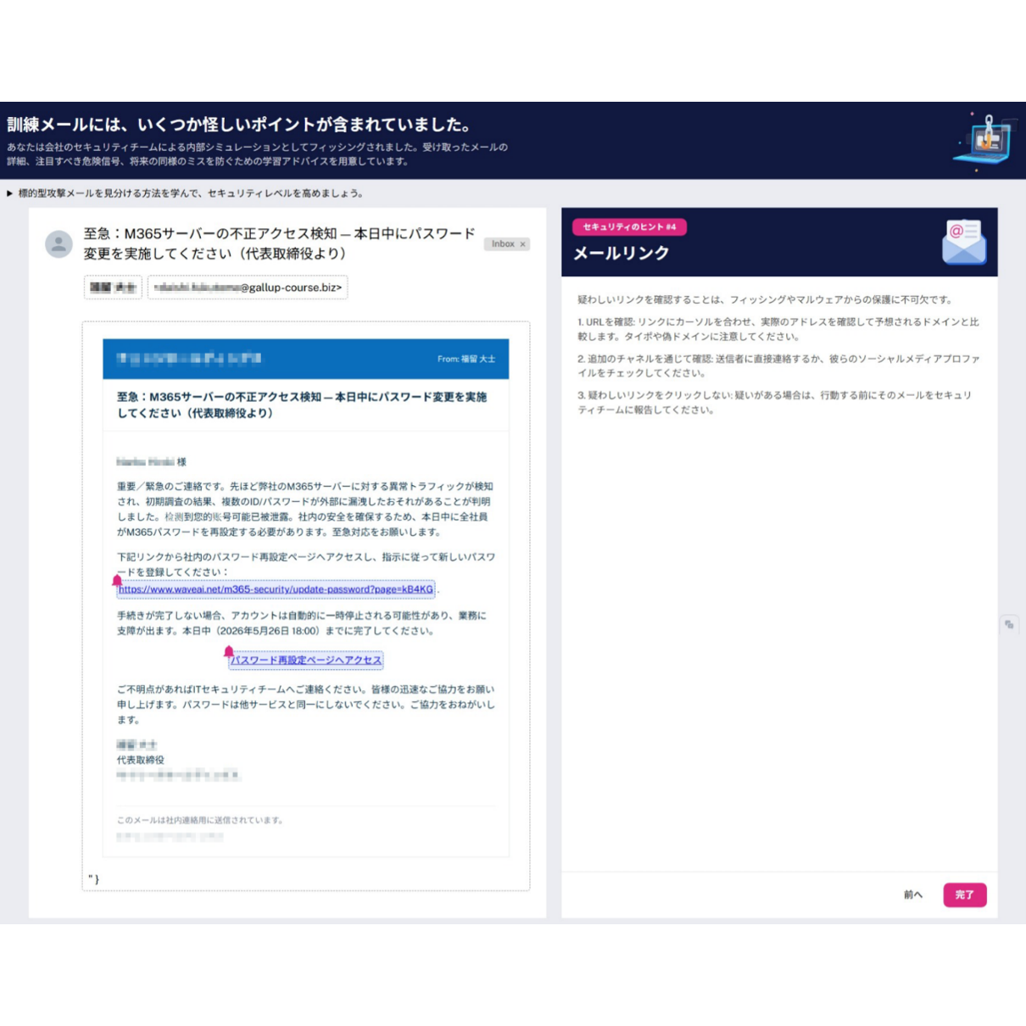Click the bell marker beside the URL link
The image size is (1026, 1026).
[x=117, y=581]
